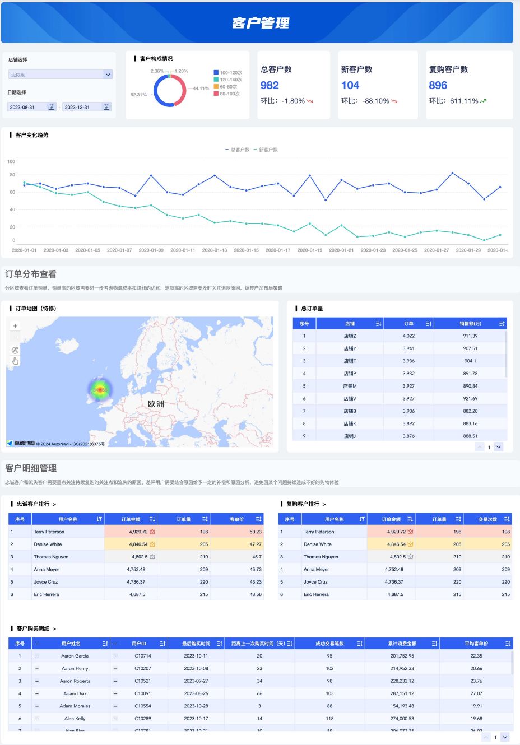The width and height of the screenshot is (520, 745).
Task: Sort 客户购买明细 by 平均客单价 icon
Action: [x=508, y=644]
